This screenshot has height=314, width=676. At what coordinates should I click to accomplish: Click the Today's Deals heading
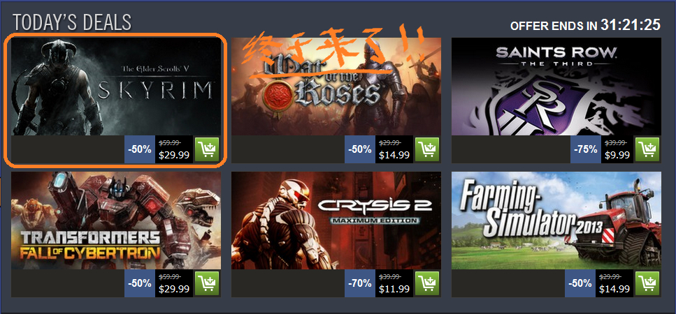[72, 22]
